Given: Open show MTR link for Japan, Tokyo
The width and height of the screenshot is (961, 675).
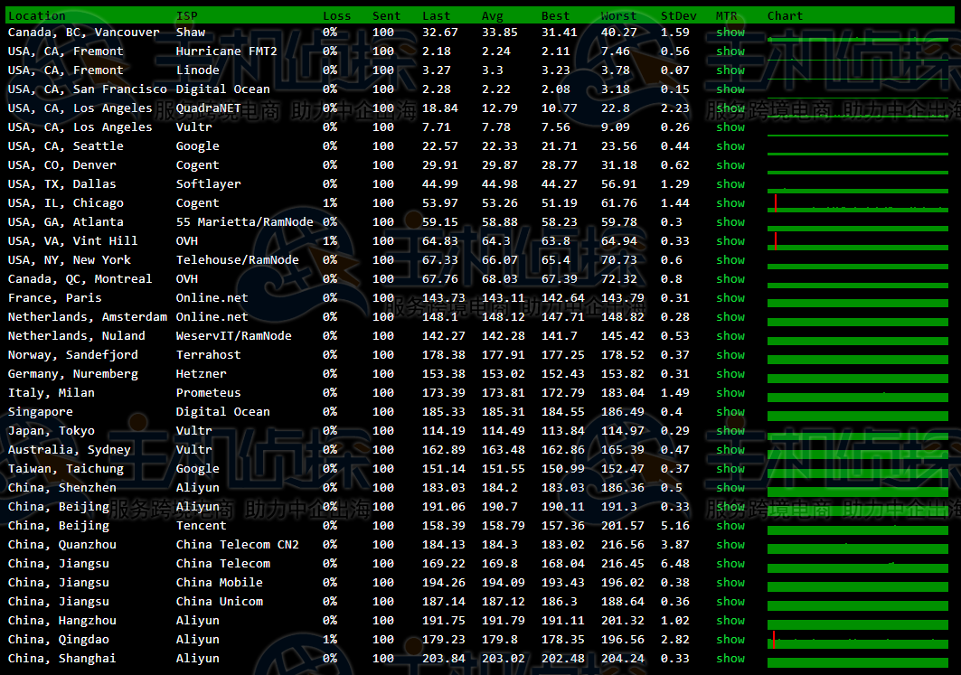Looking at the screenshot, I should pos(730,431).
